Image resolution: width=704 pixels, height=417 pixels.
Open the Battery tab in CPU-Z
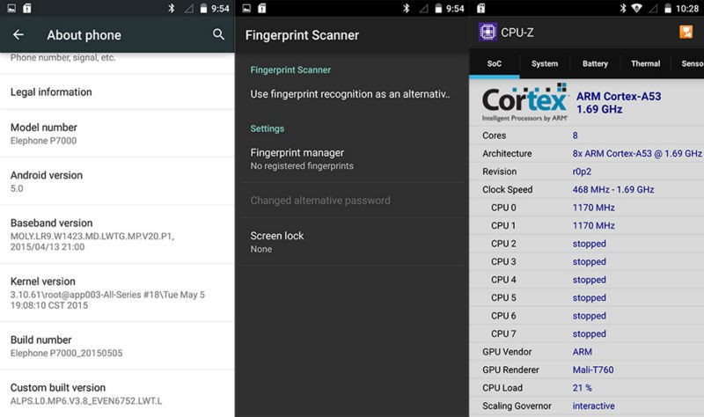coord(595,63)
